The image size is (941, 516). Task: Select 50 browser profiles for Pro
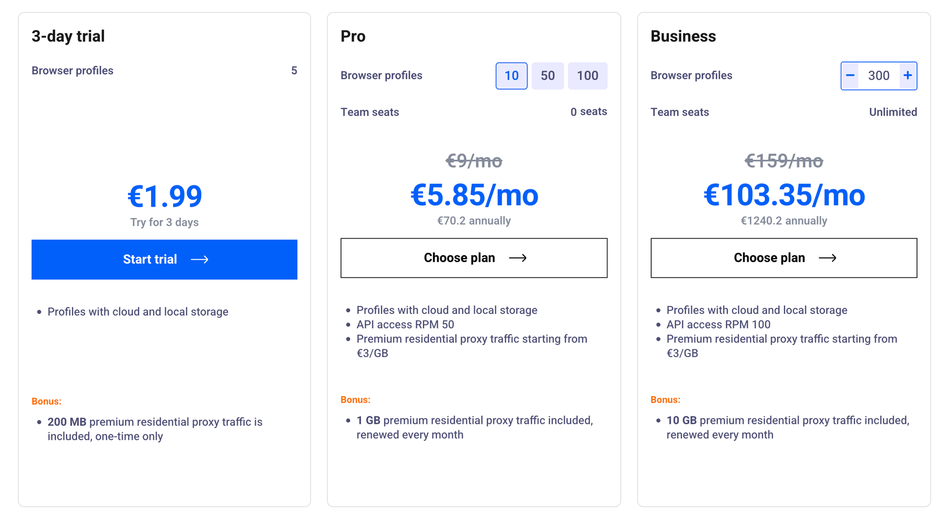[547, 76]
